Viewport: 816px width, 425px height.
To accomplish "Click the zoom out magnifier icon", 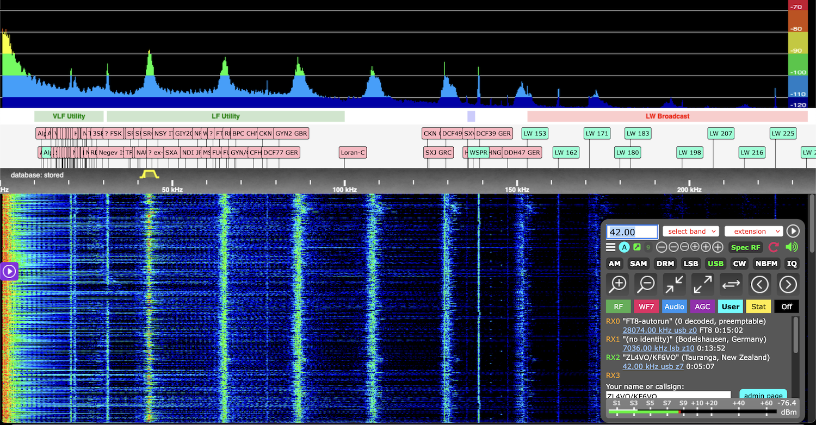I will point(646,284).
